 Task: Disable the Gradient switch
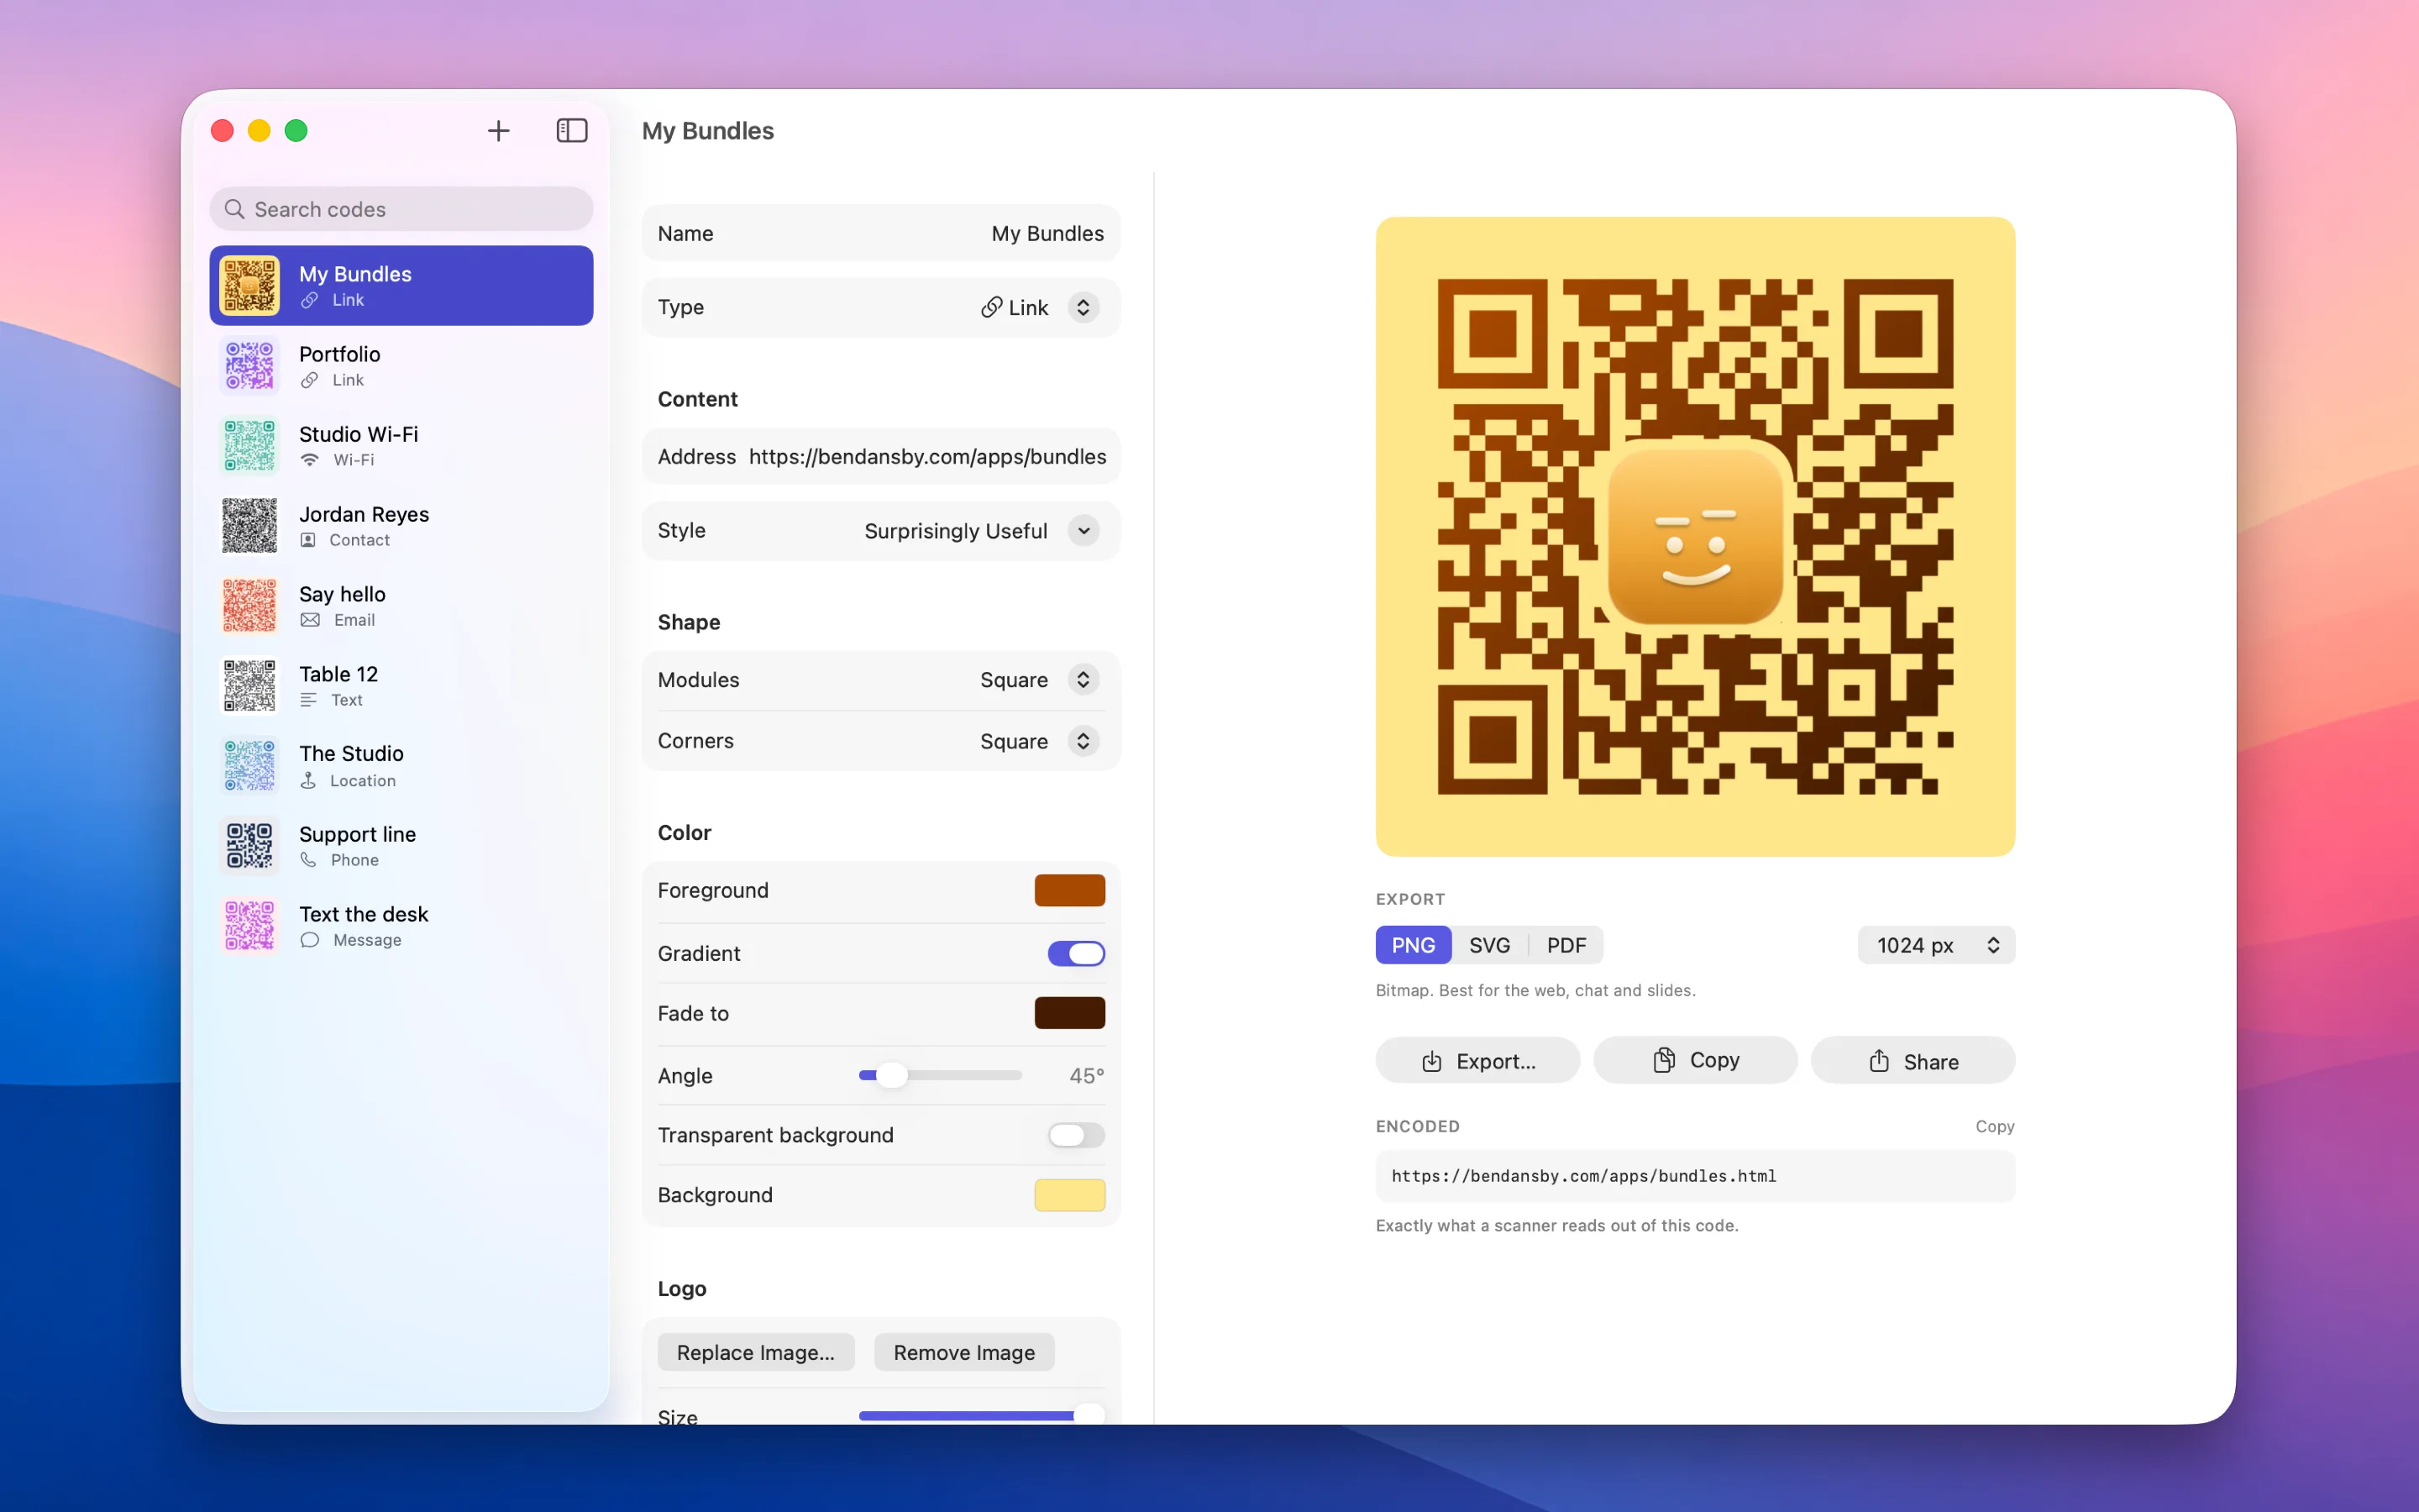pyautogui.click(x=1076, y=953)
